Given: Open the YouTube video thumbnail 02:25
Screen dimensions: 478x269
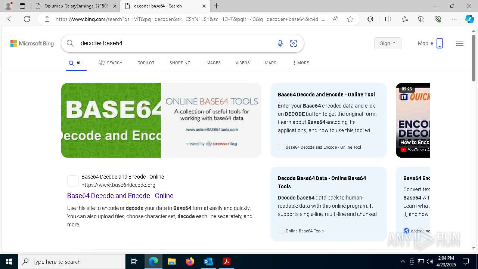Looking at the screenshot, I should (x=413, y=120).
